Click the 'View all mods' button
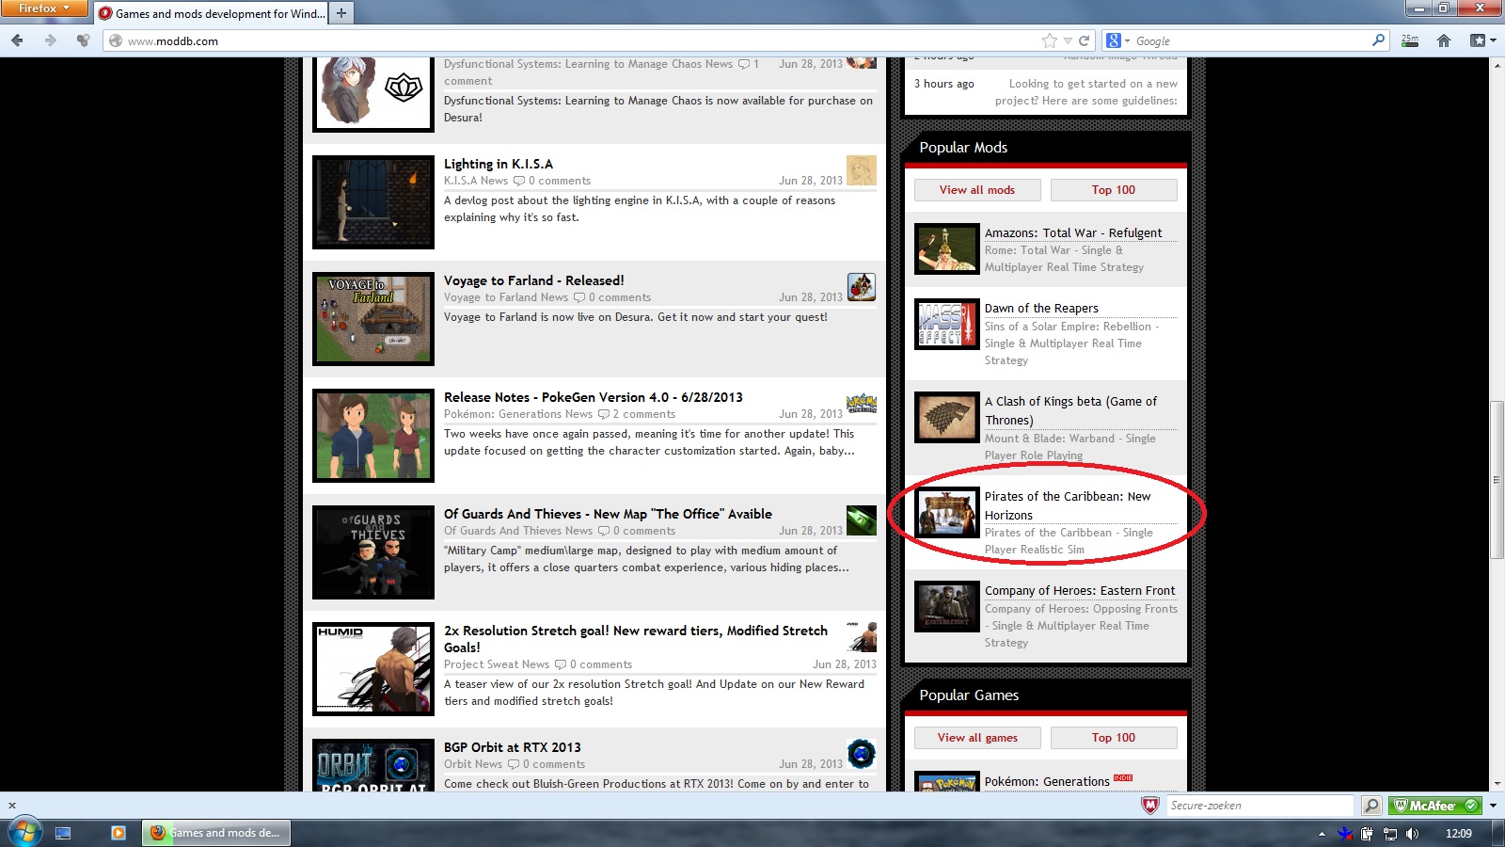Image resolution: width=1505 pixels, height=847 pixels. [977, 190]
